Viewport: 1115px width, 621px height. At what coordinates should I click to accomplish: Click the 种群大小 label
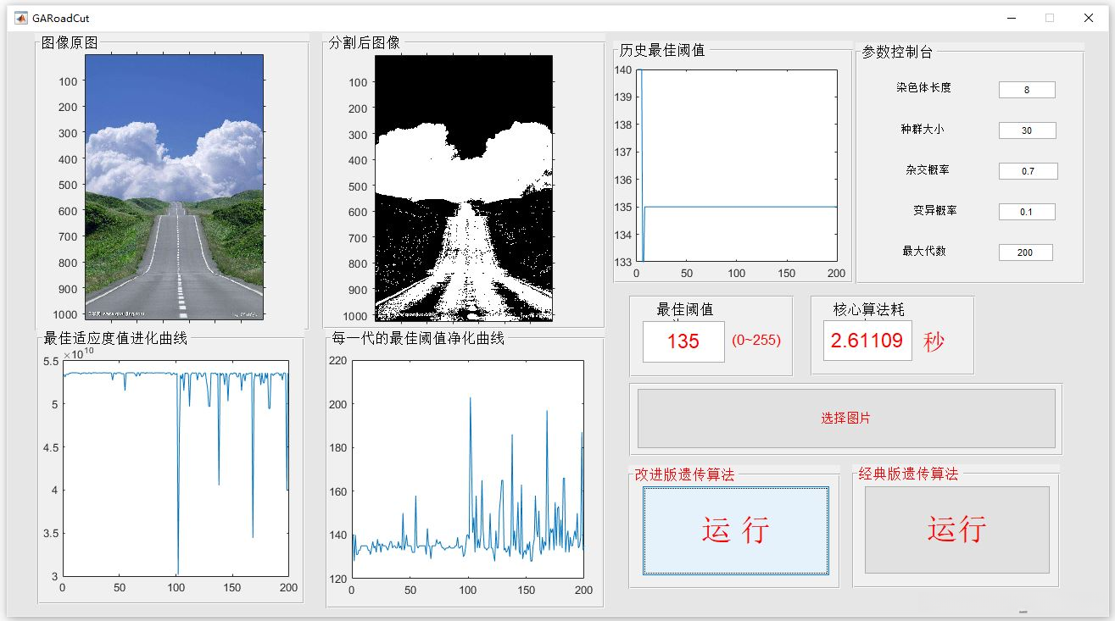tap(923, 130)
